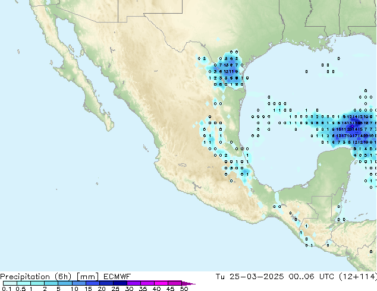
Task: Pick the 15–20 mm legend color swatch
Action: (x=92, y=283)
